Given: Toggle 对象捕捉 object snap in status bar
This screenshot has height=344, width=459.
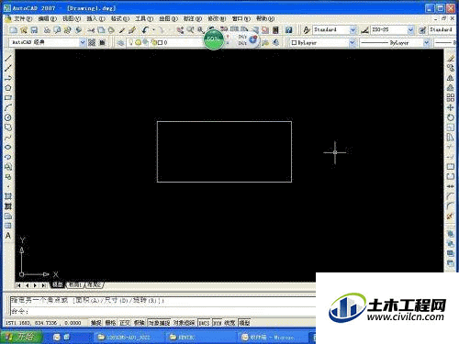Looking at the screenshot, I should [159, 323].
